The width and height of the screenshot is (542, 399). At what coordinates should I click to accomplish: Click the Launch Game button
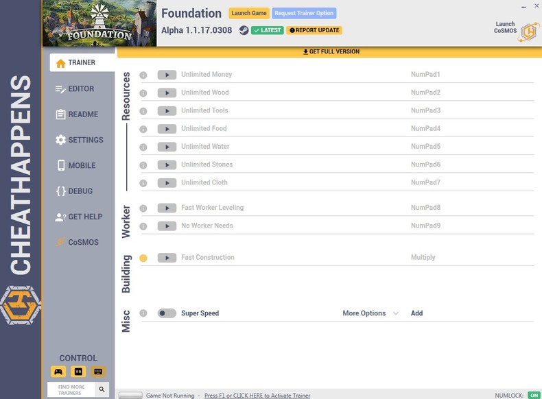click(x=249, y=13)
